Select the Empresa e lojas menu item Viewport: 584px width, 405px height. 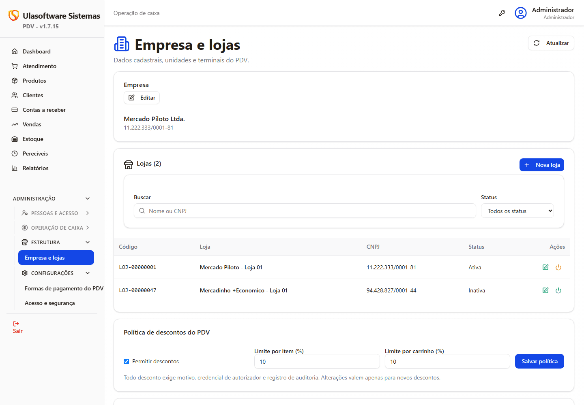56,258
